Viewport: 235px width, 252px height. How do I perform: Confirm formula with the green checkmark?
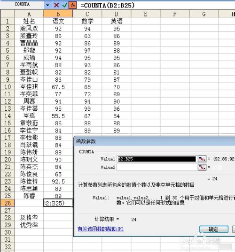(x=64, y=5)
